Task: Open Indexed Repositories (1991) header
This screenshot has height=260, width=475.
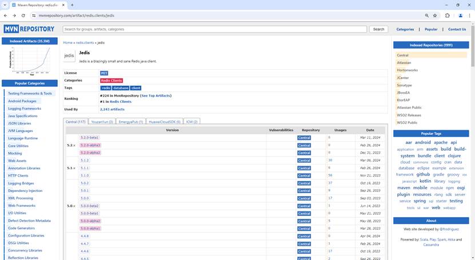Action: click(431, 45)
